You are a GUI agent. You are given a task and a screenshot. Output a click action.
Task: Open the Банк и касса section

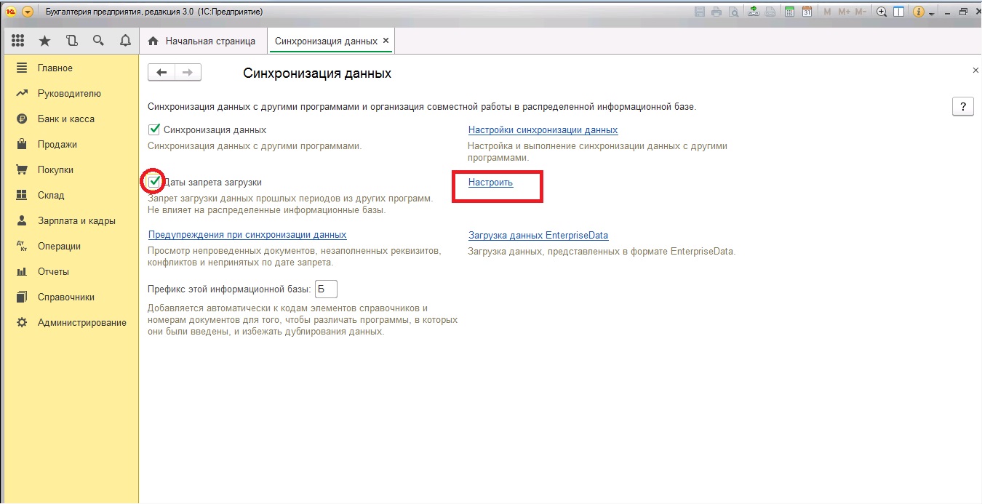coord(65,119)
